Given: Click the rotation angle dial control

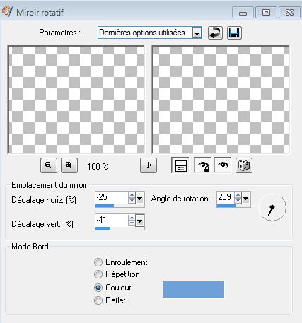Looking at the screenshot, I should pyautogui.click(x=272, y=207).
